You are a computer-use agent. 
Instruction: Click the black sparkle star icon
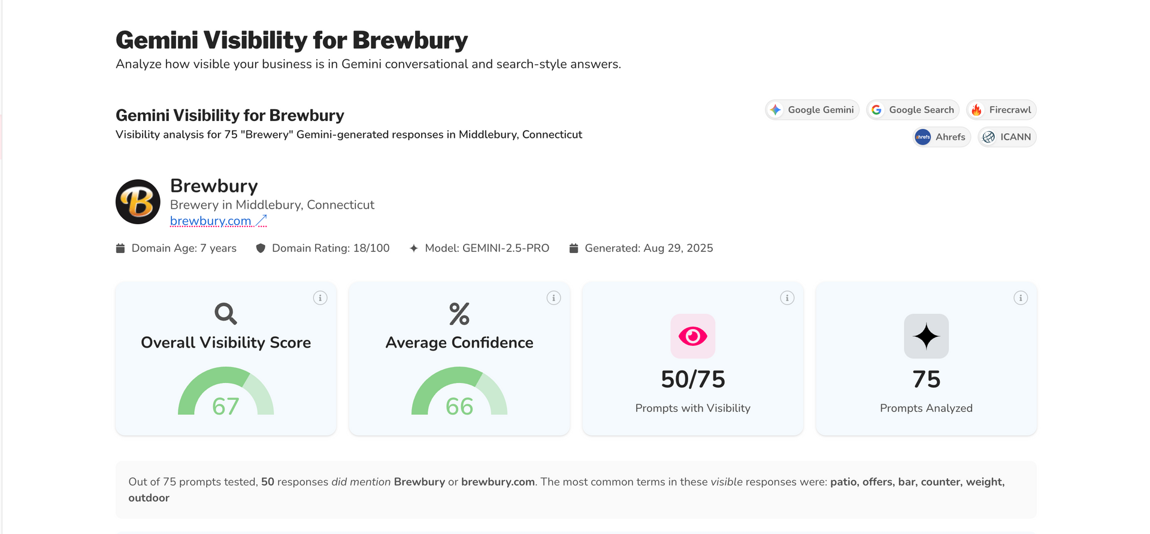pos(926,336)
